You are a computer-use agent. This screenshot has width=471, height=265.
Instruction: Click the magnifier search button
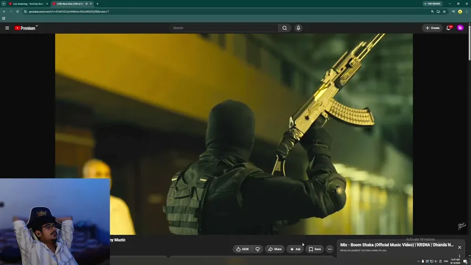pos(284,28)
